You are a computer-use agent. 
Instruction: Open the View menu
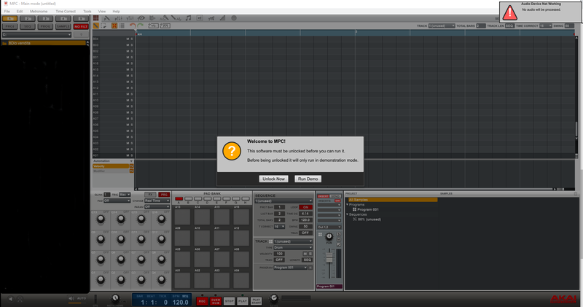click(x=102, y=12)
